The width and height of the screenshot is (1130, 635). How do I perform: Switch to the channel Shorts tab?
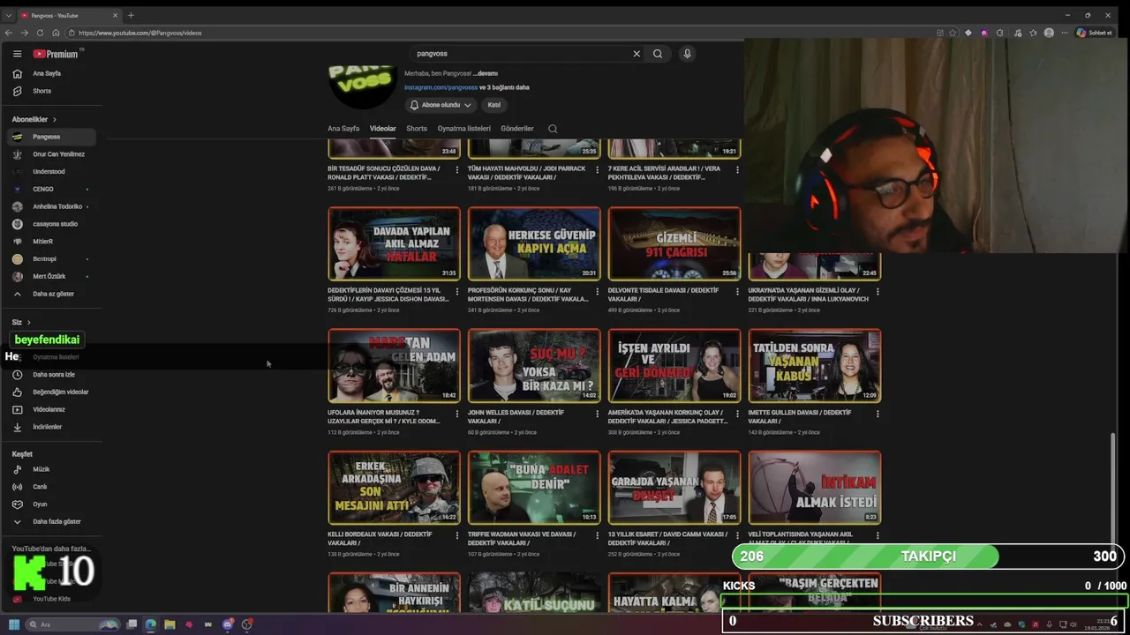click(417, 129)
